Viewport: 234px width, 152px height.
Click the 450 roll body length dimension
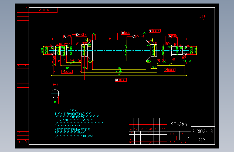[x=119, y=68]
